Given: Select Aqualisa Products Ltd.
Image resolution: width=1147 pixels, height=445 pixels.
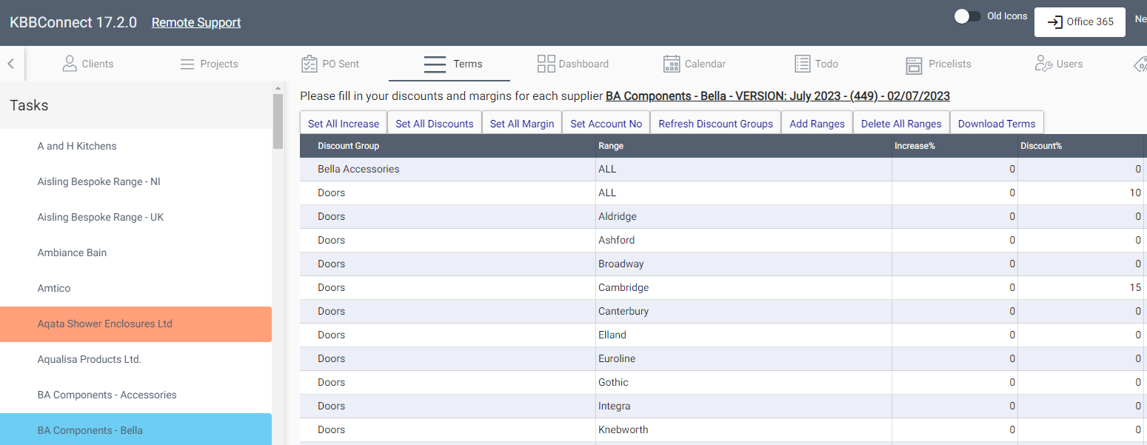Looking at the screenshot, I should [x=136, y=359].
